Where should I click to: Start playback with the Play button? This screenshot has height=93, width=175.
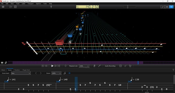pos(52,66)
